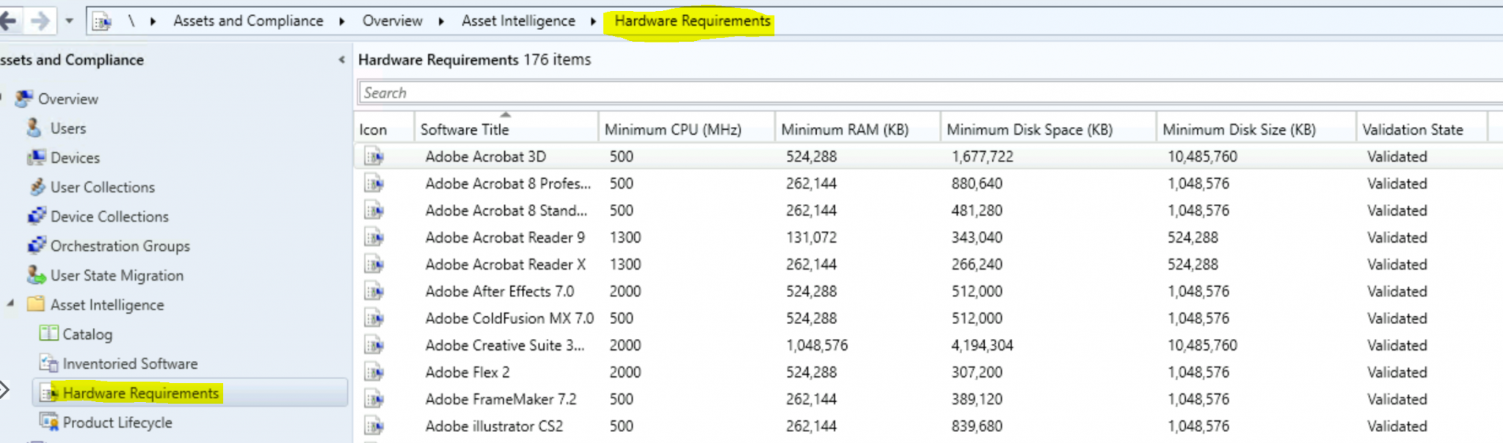The height and width of the screenshot is (443, 1503).
Task: Click the Adobe illustrator CS2 row icon
Action: [x=374, y=425]
